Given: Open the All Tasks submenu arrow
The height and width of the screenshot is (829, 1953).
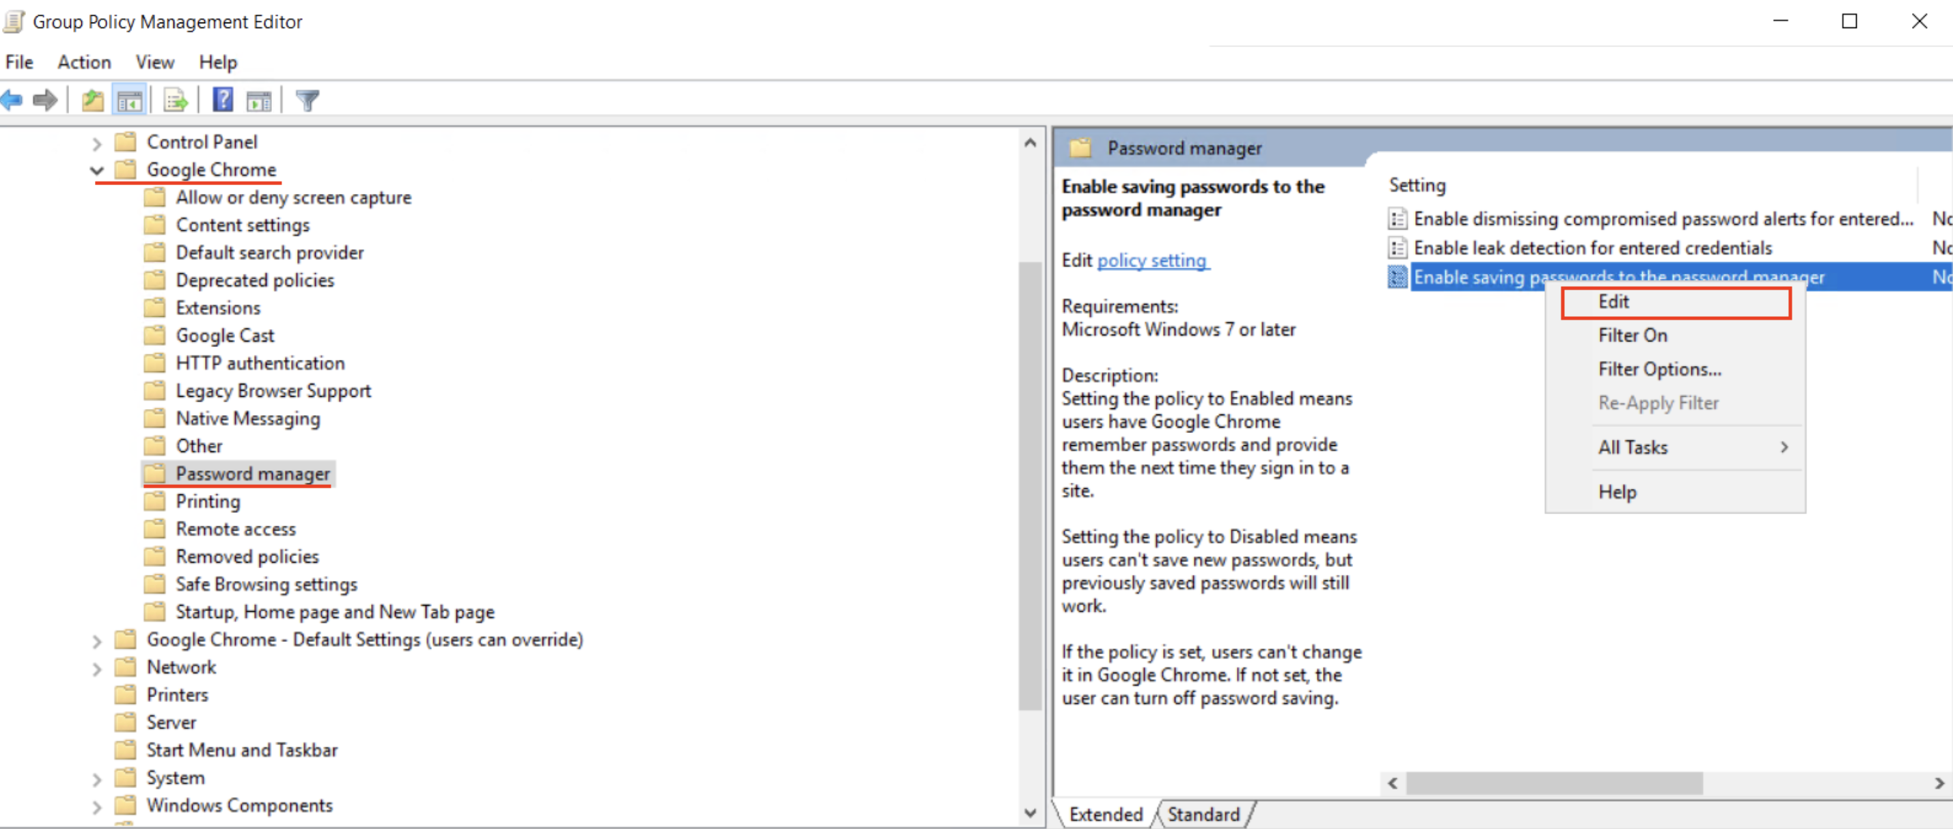Looking at the screenshot, I should pyautogui.click(x=1784, y=447).
